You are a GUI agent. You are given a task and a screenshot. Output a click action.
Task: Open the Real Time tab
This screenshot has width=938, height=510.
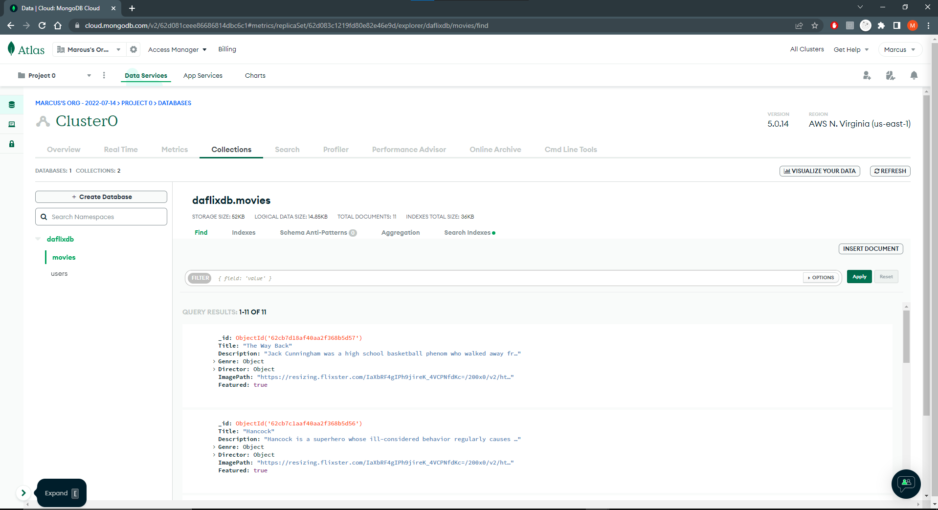[121, 149]
